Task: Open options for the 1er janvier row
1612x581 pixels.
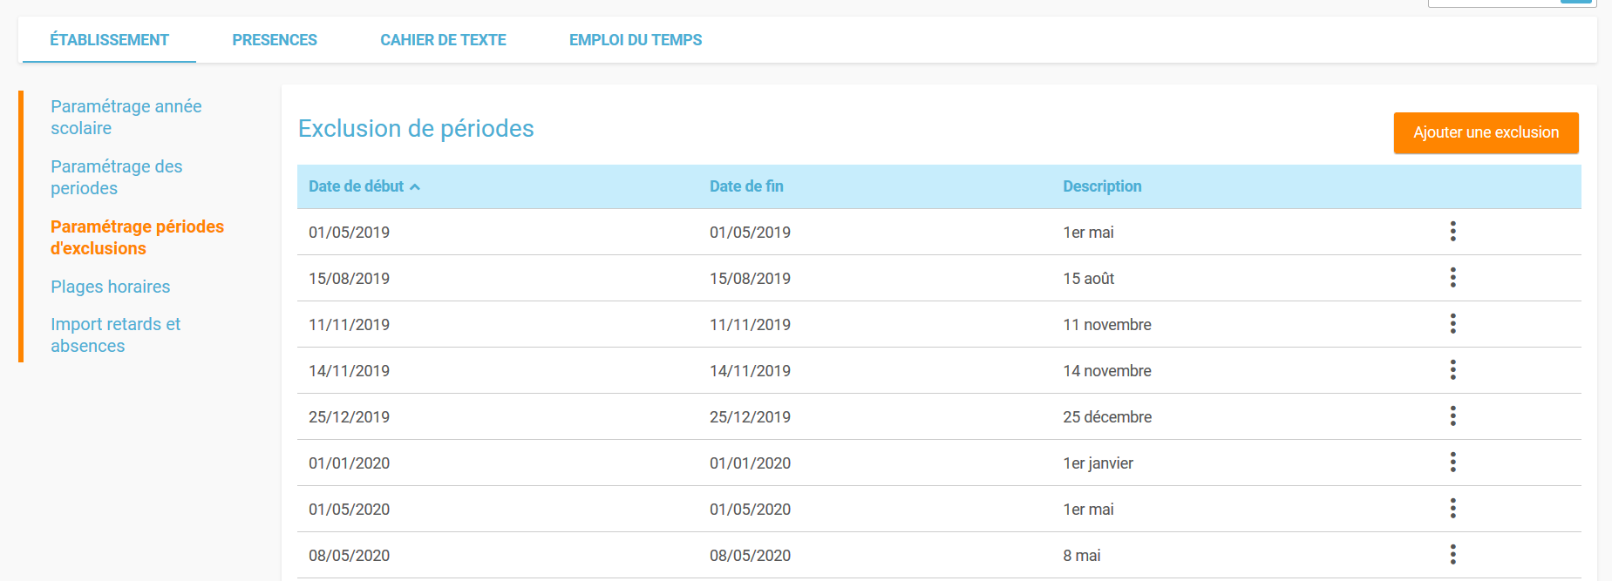Action: (x=1452, y=463)
